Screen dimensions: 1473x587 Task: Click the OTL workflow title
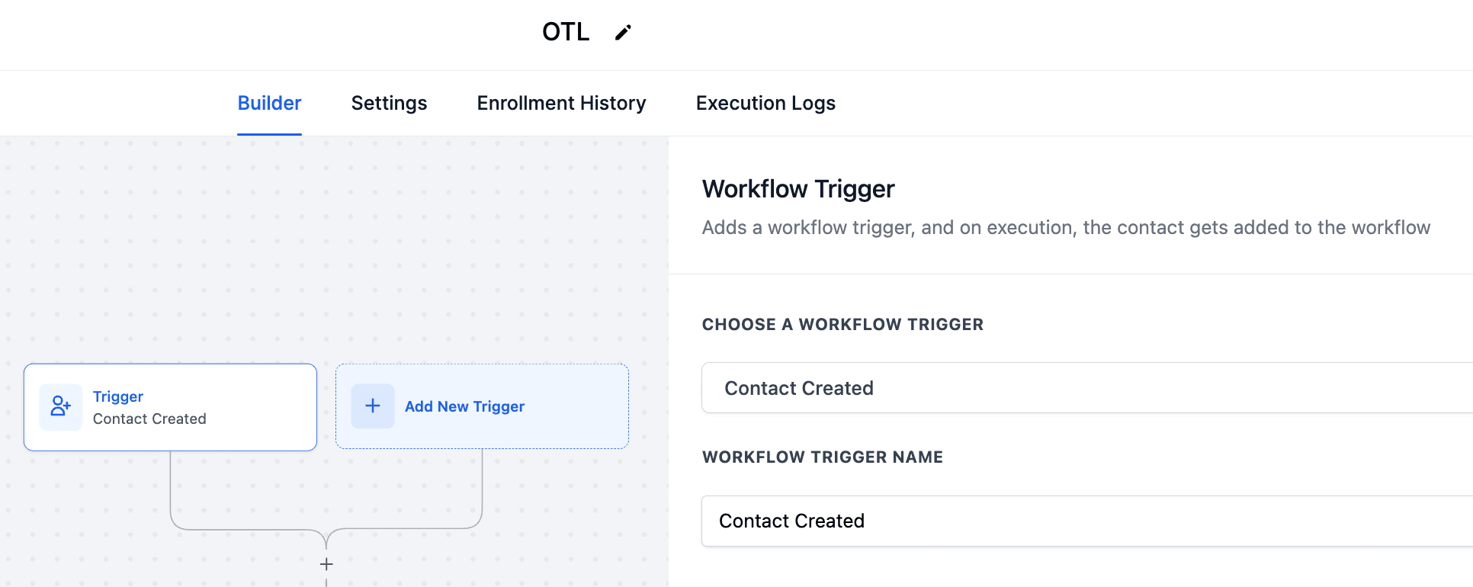coord(566,32)
